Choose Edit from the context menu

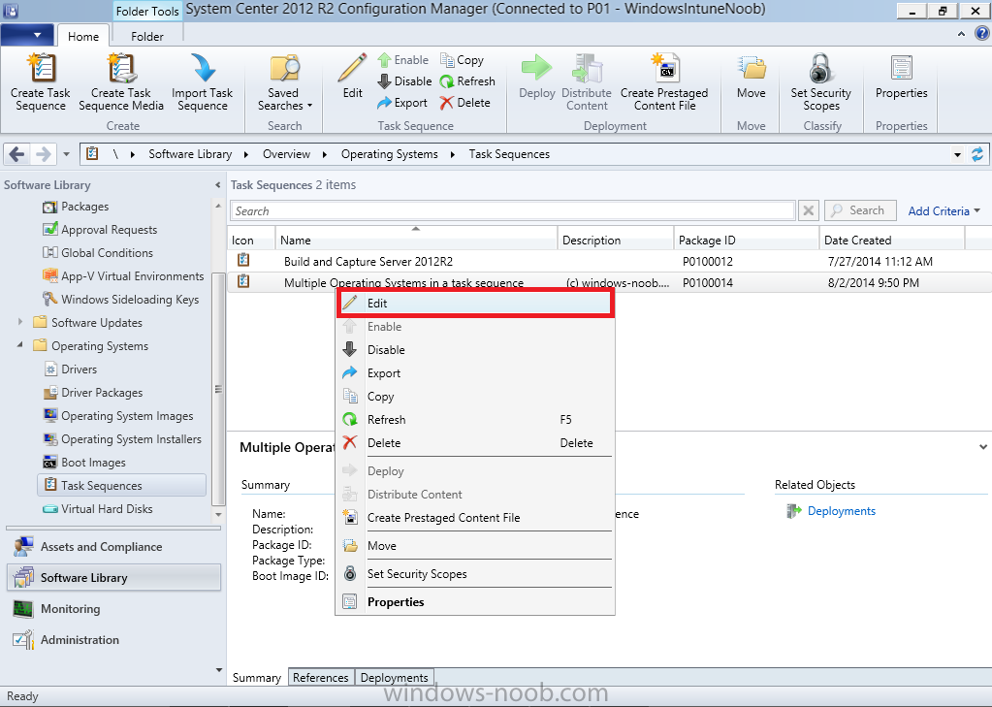[x=475, y=304]
